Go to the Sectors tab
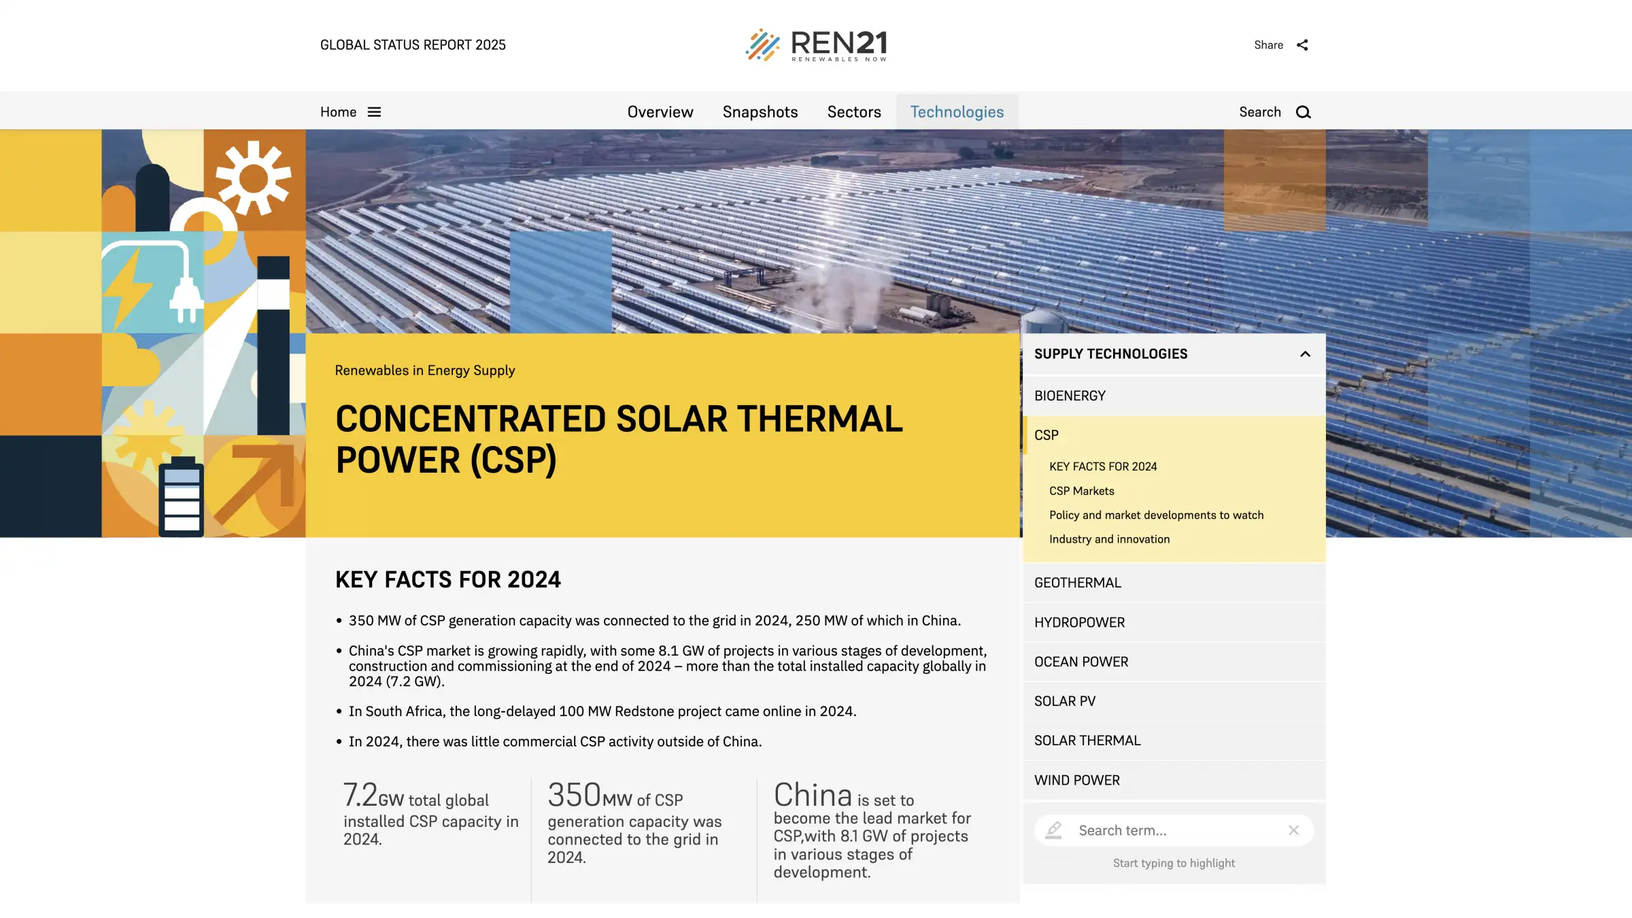Image resolution: width=1632 pixels, height=918 pixels. pos(853,112)
